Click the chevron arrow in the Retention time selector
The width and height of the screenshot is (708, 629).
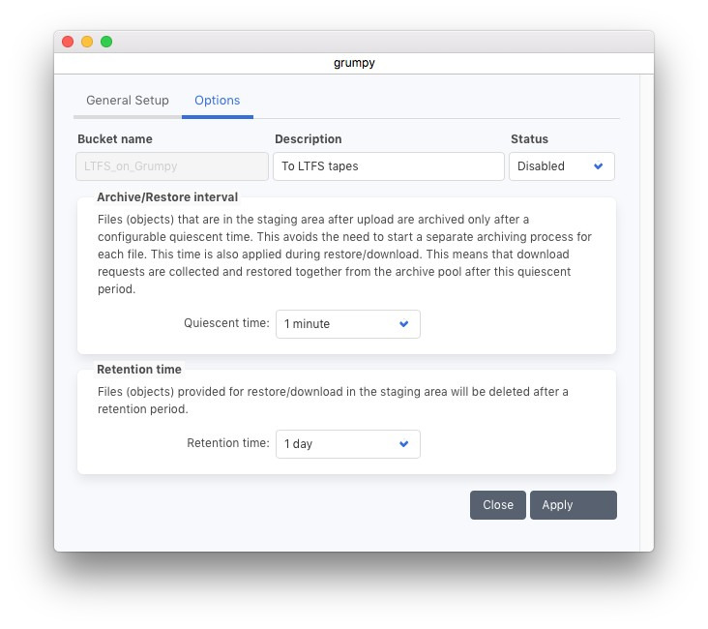tap(404, 444)
